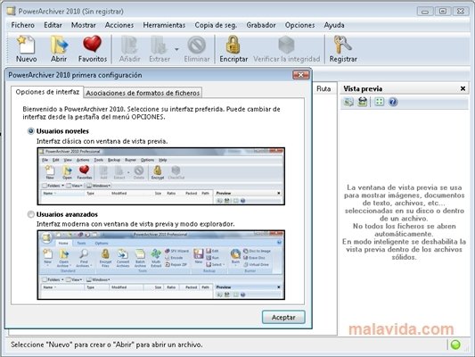Open an archive with the Abrir icon

coord(59,49)
